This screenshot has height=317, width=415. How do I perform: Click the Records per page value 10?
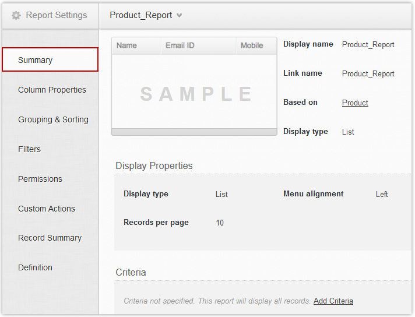(x=220, y=223)
